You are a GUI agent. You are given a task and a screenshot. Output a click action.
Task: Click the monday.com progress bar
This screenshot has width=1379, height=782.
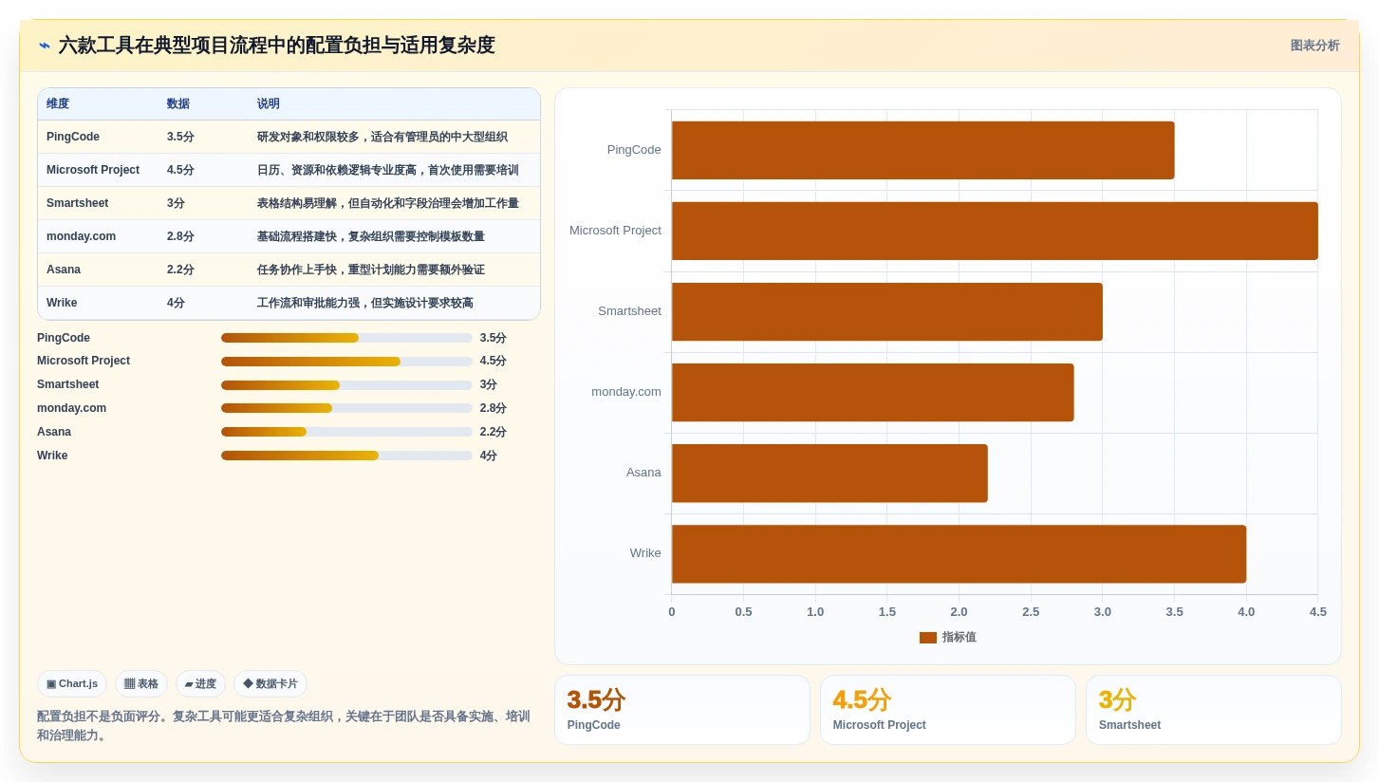tap(346, 408)
